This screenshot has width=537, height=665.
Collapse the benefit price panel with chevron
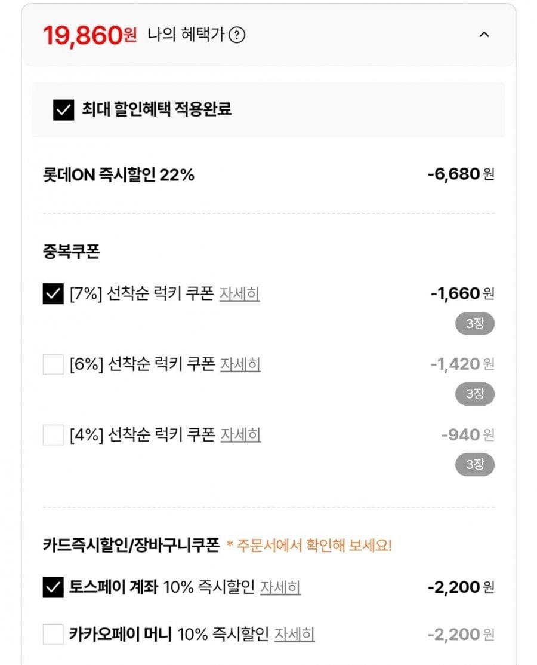click(484, 34)
